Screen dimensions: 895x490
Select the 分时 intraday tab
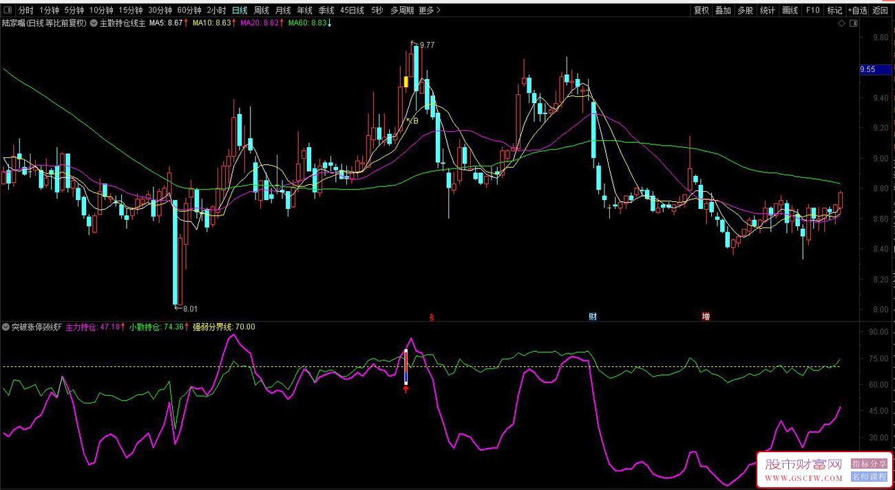[25, 10]
